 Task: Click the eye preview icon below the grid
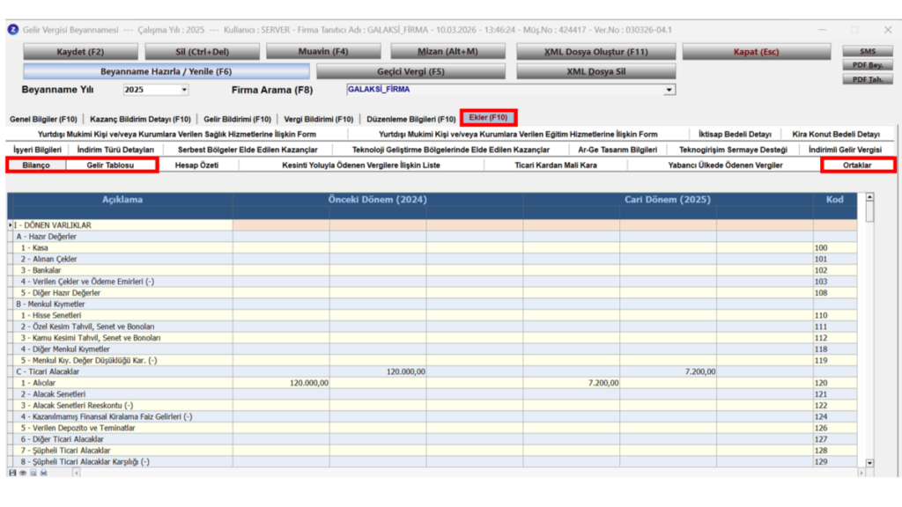(23, 473)
